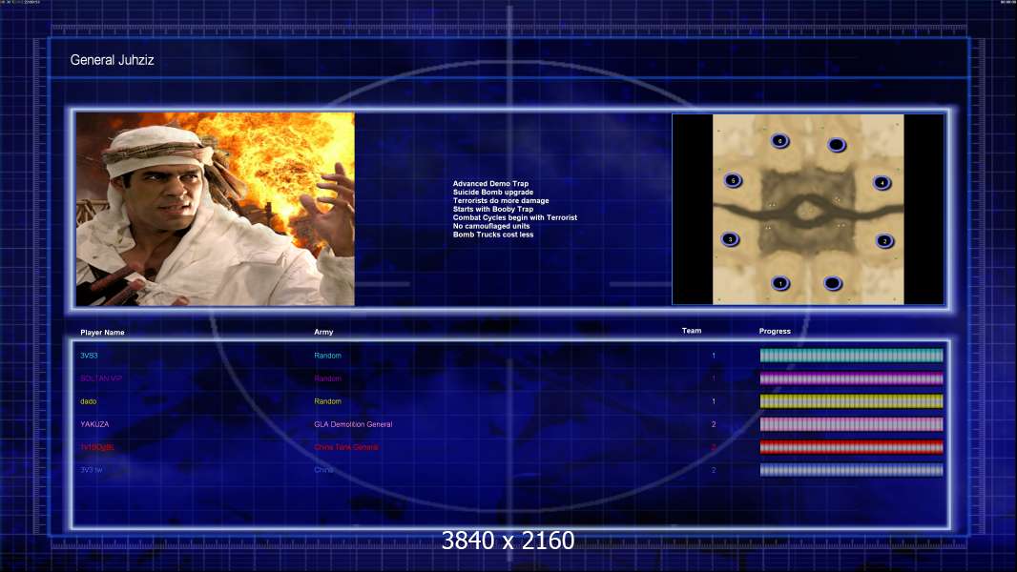The image size is (1017, 572).
Task: Click the red progress bar for China Tank General
Action: click(851, 447)
